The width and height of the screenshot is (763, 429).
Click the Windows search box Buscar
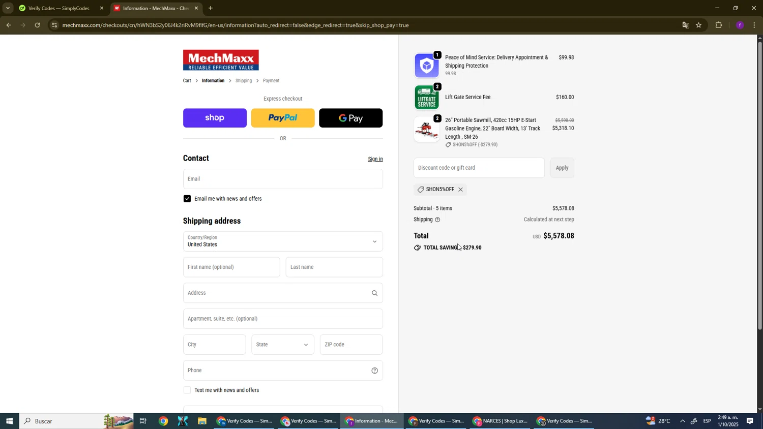pyautogui.click(x=76, y=421)
